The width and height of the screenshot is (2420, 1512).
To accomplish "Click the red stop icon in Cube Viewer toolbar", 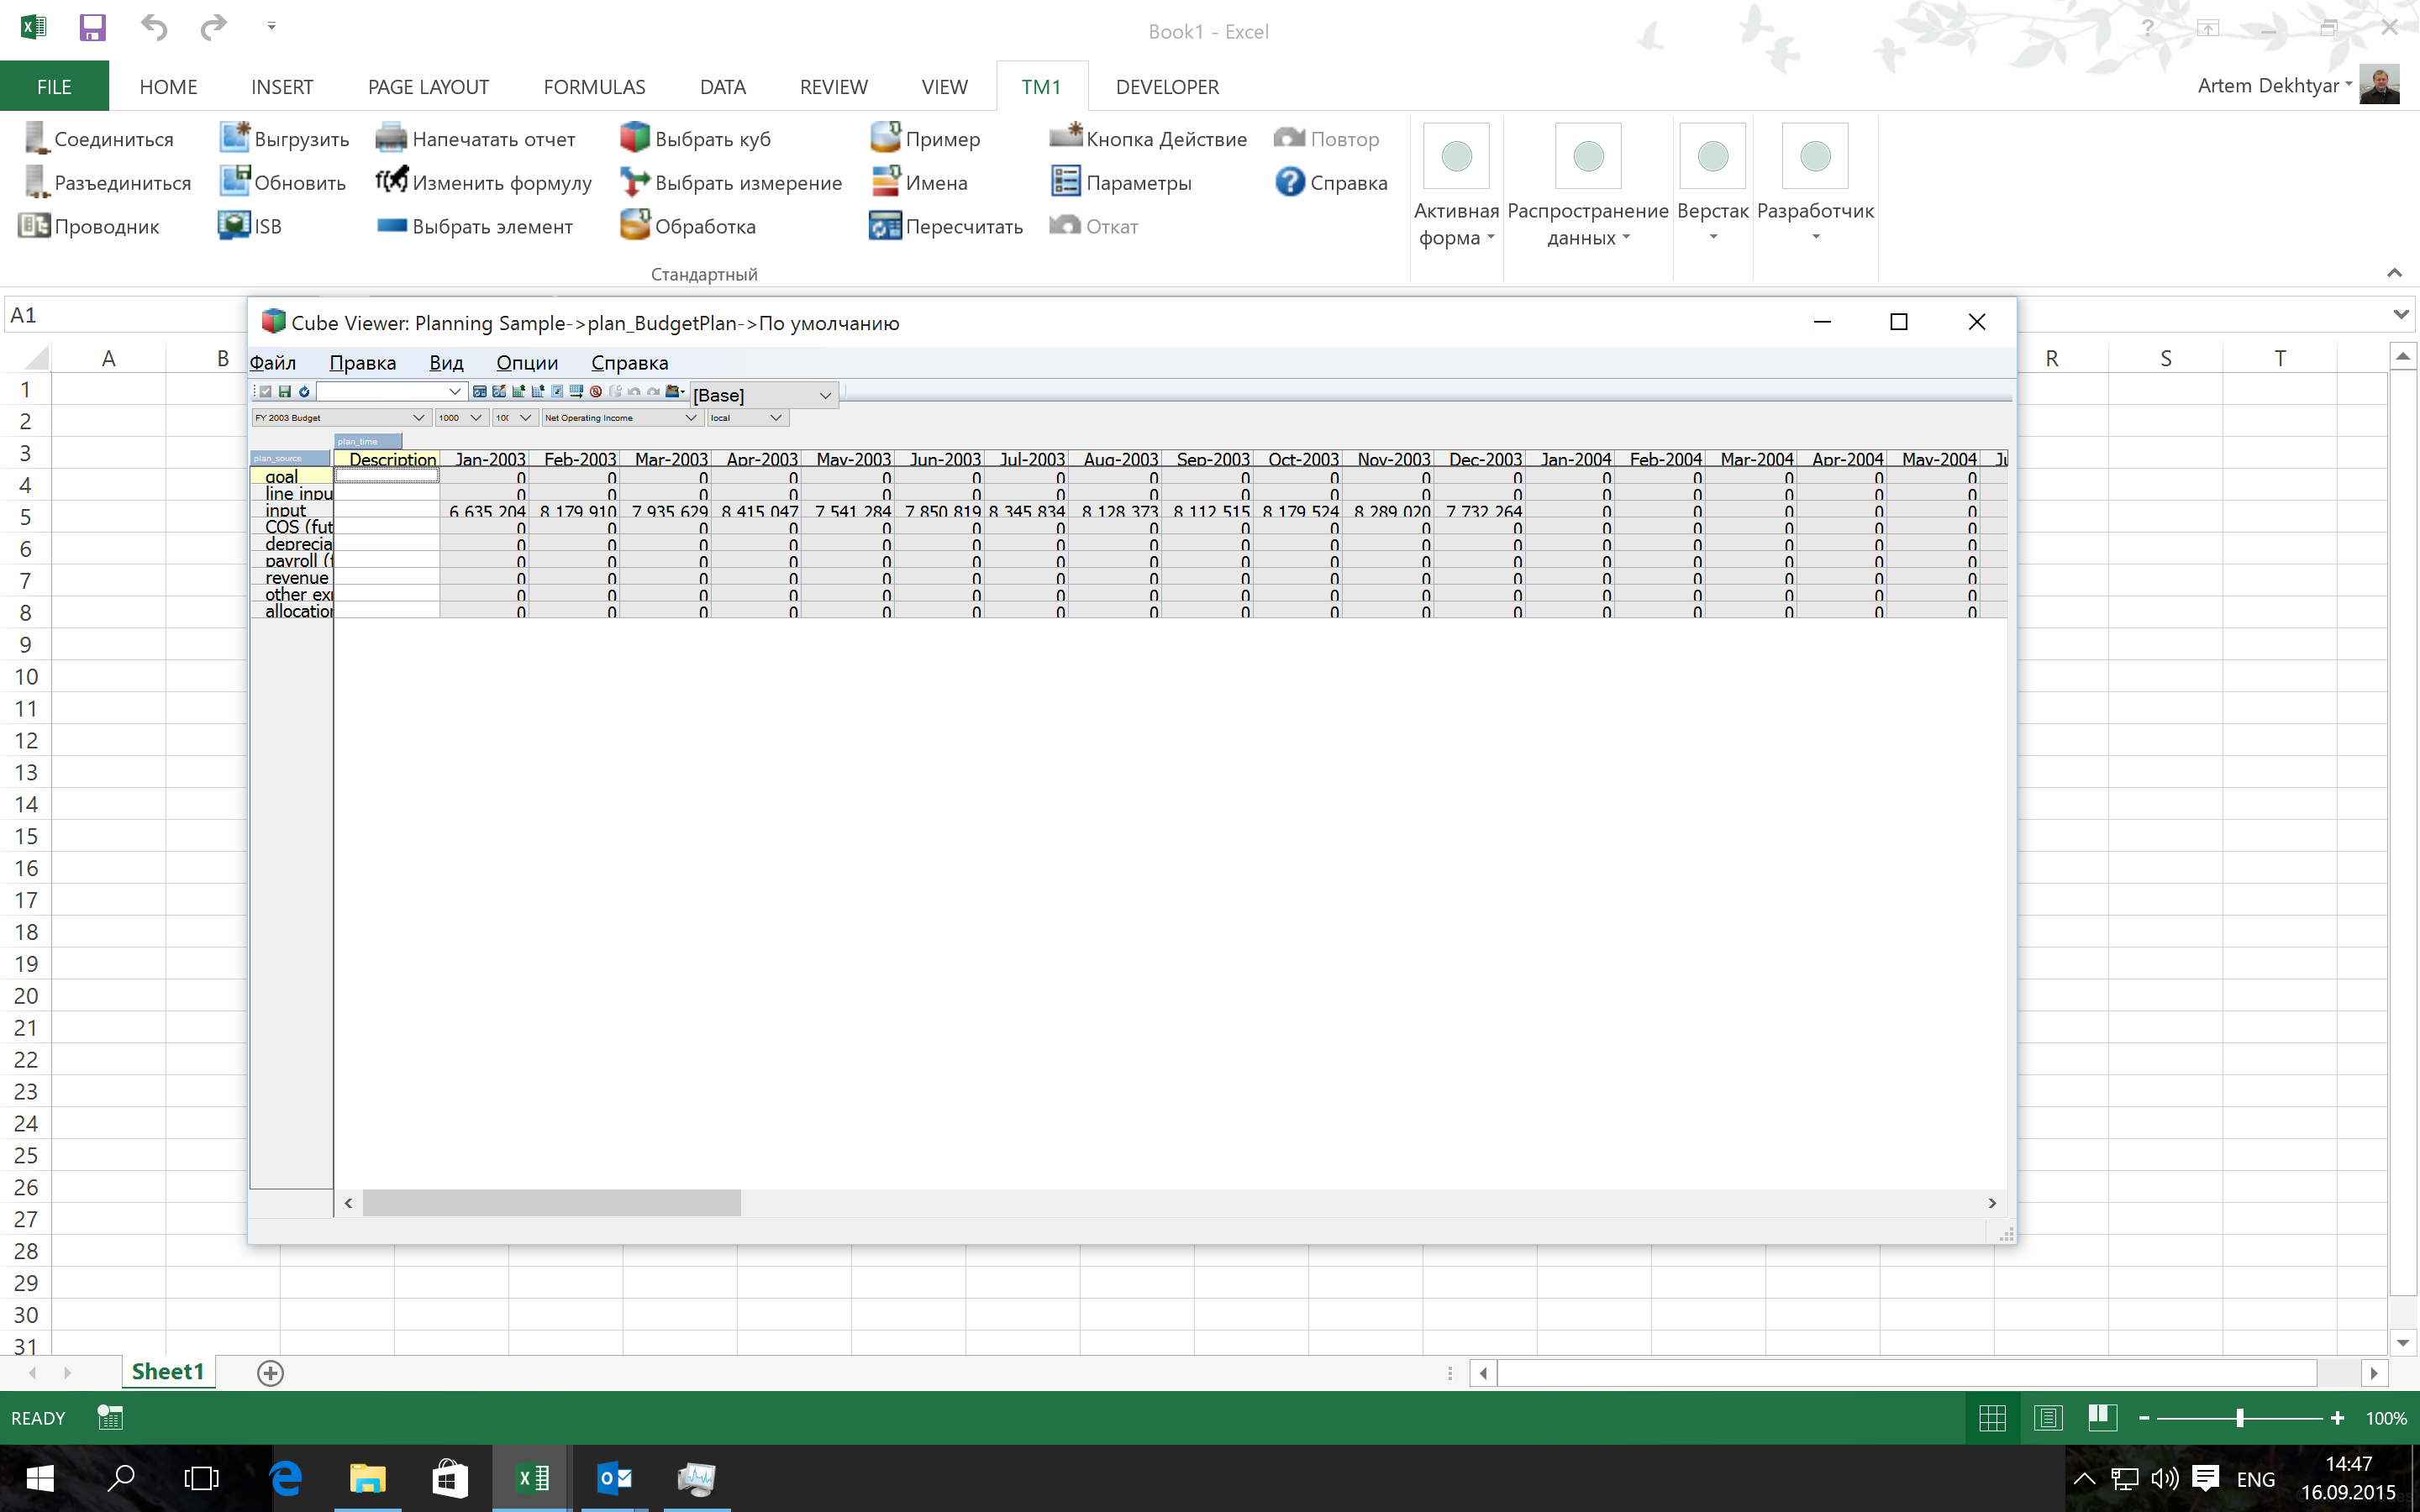I will click(x=596, y=392).
